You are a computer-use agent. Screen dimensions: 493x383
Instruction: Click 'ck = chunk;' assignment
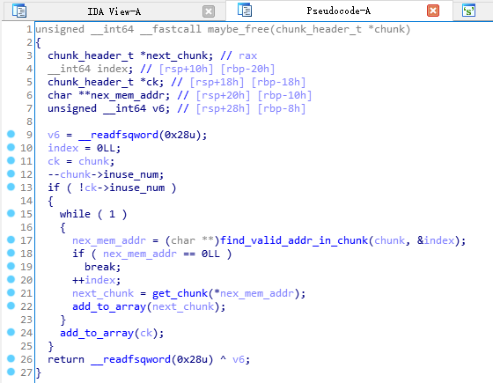click(81, 161)
